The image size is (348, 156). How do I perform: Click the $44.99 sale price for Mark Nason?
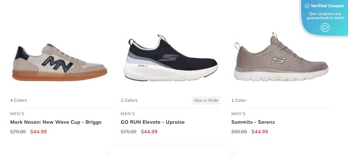coord(39,132)
